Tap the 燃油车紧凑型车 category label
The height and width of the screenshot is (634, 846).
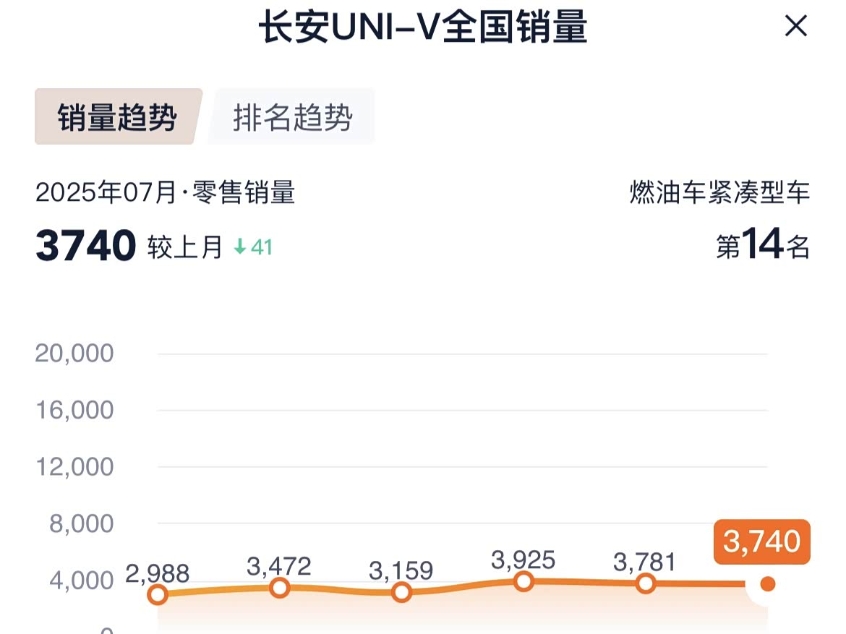719,193
